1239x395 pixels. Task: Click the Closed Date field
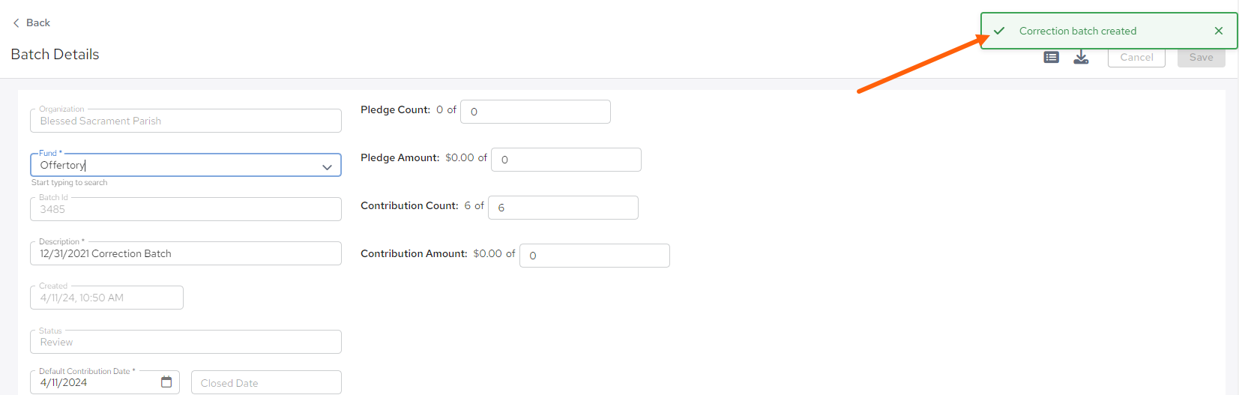click(x=266, y=382)
